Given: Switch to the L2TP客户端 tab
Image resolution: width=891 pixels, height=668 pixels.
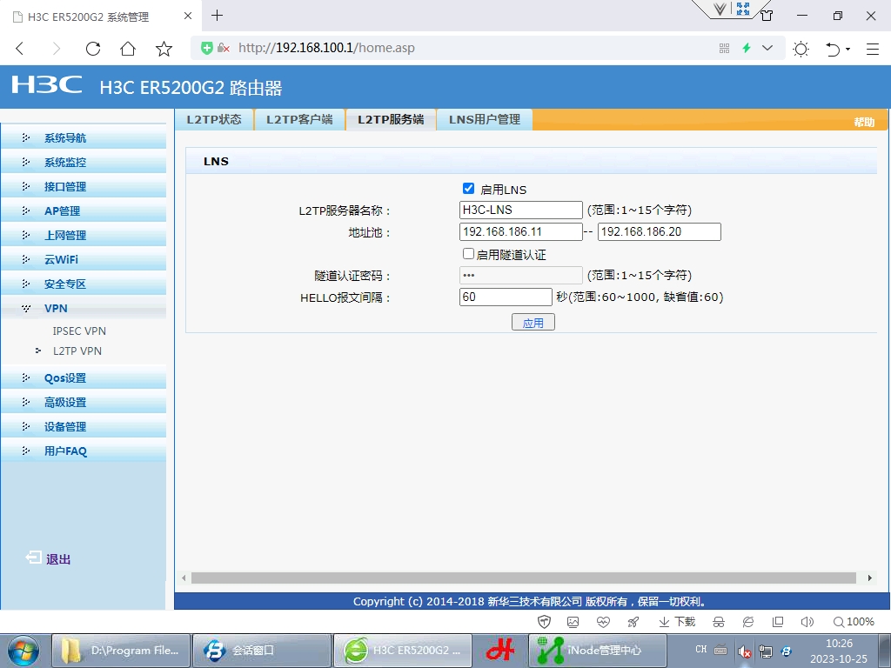Looking at the screenshot, I should 299,119.
